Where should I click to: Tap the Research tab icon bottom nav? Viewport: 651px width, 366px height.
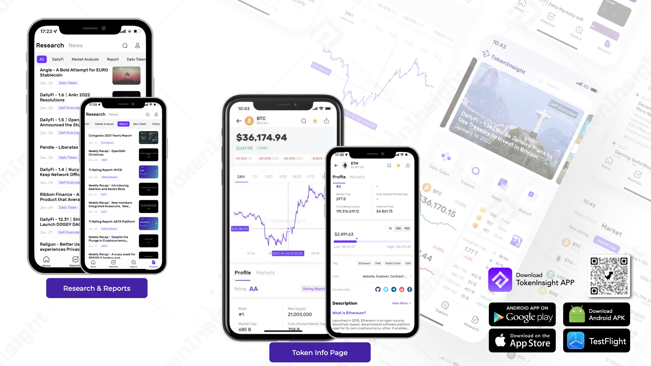[153, 262]
